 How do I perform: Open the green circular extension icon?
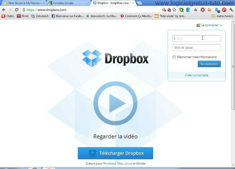click(181, 10)
